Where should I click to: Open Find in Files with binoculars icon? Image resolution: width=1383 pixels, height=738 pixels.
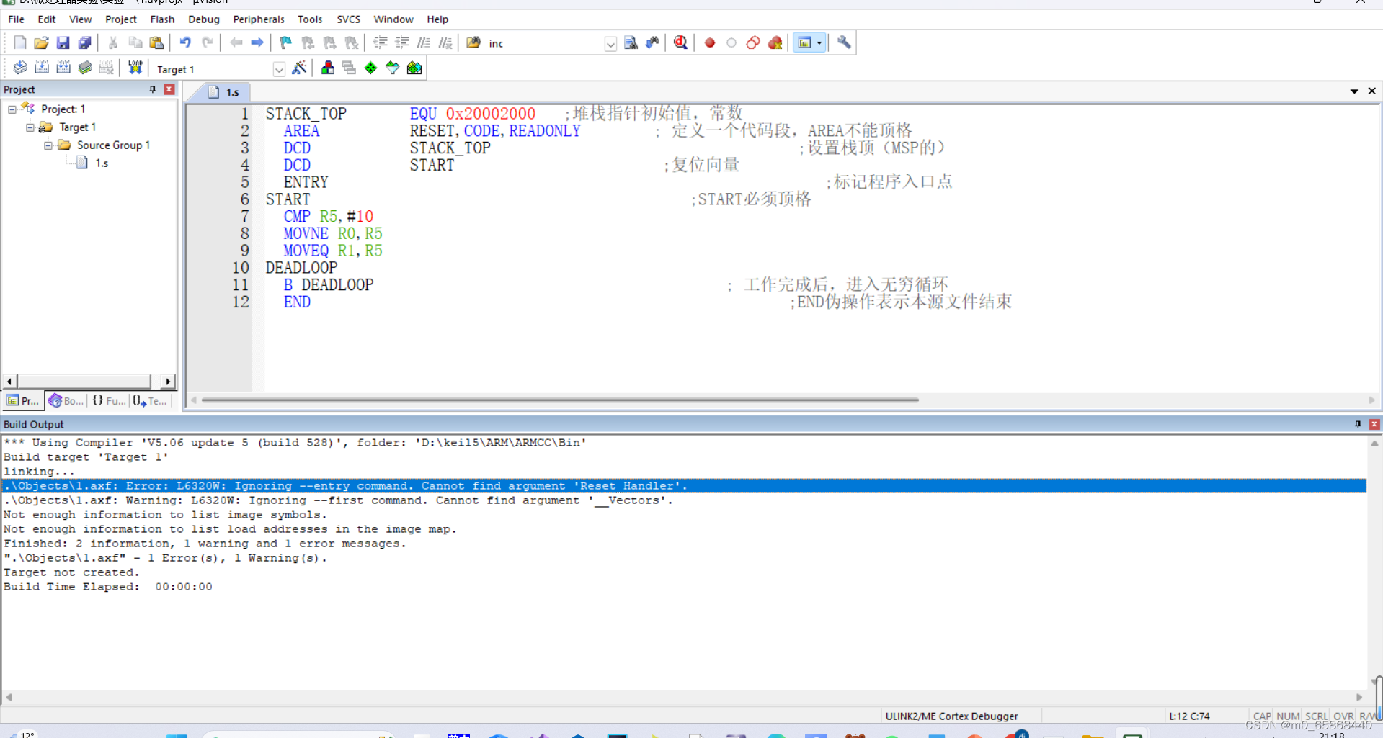tap(473, 42)
